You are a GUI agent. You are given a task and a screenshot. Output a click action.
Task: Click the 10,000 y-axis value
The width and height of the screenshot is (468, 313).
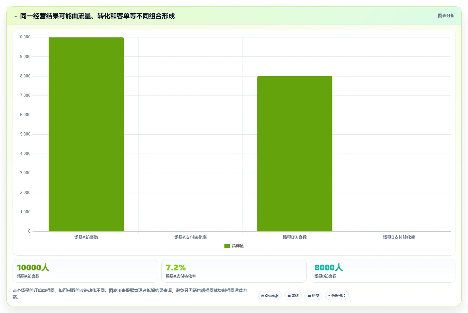(x=24, y=37)
